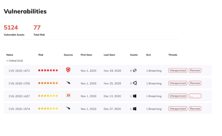
Task: Click the Weaponized tag for CVE-2020-1472
Action: (x=178, y=70)
